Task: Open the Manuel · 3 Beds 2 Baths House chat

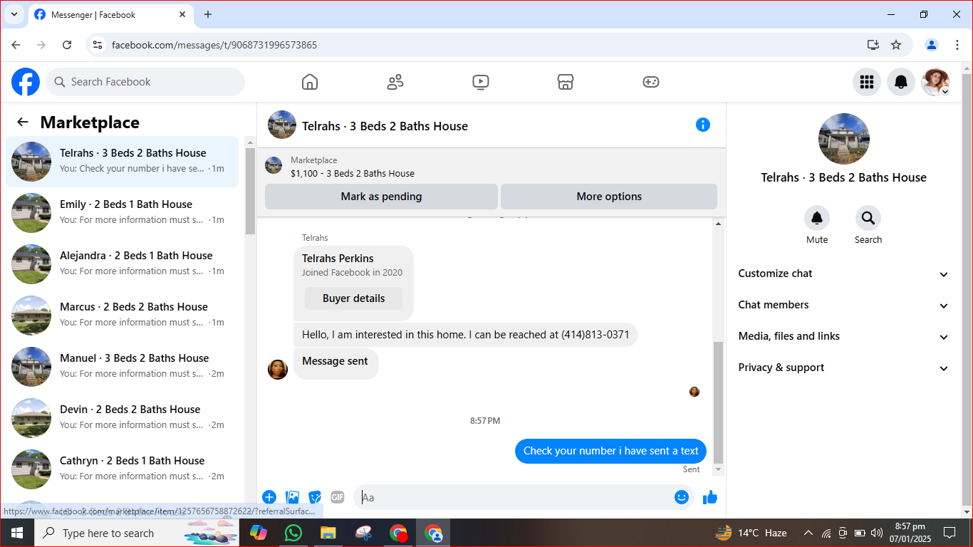Action: (123, 367)
